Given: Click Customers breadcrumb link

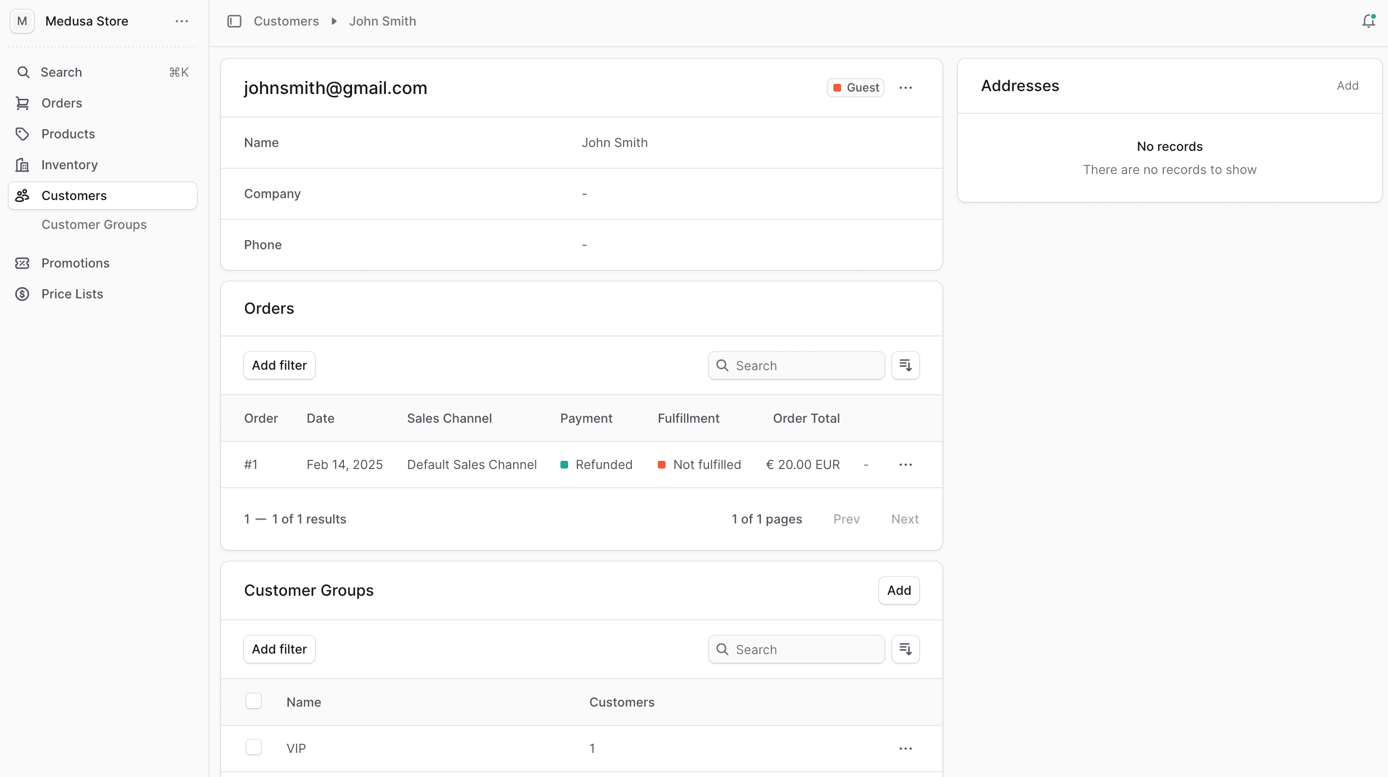Looking at the screenshot, I should click(x=286, y=21).
